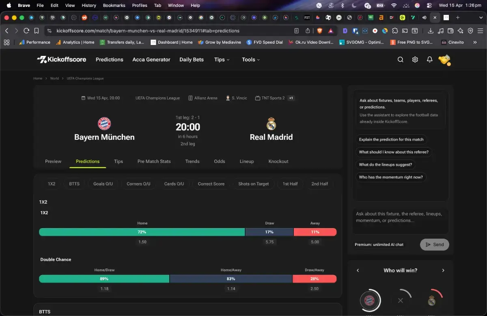Open Predictions in the top navbar

point(110,60)
